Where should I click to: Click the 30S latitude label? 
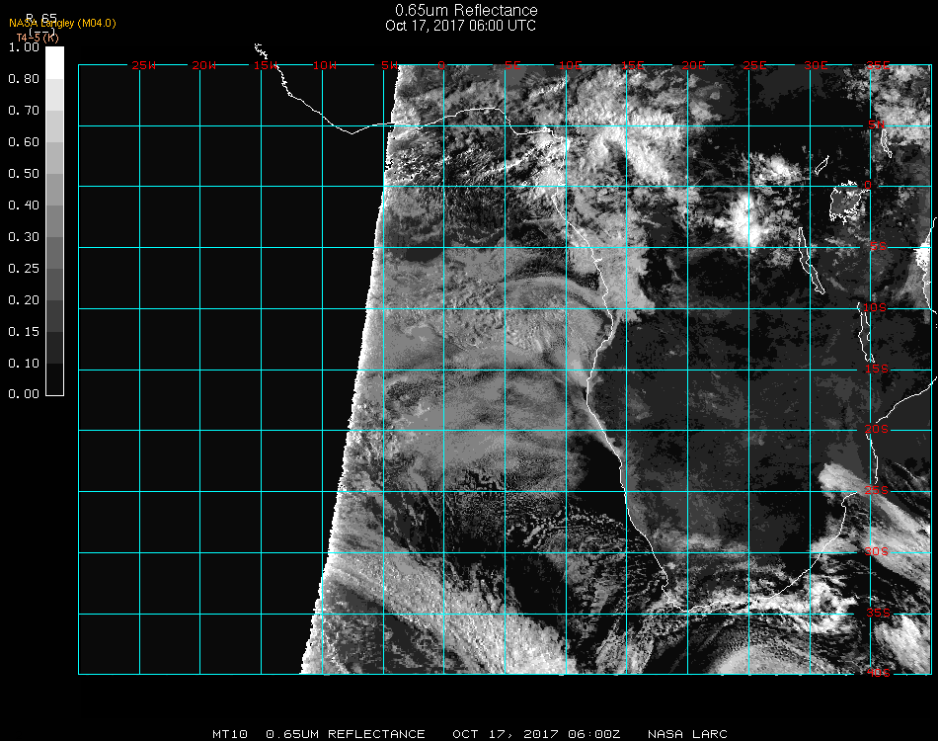coord(877,551)
